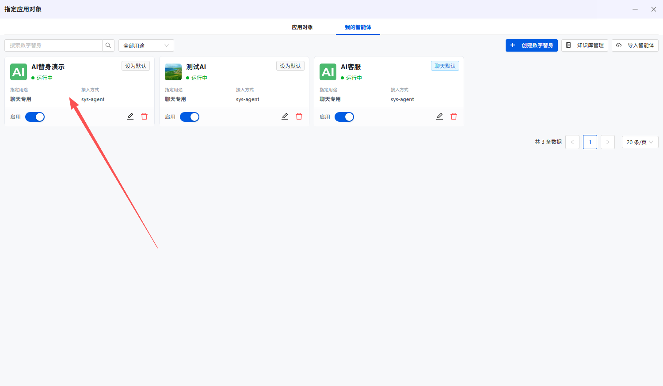Screen dimensions: 663x386
Task: Edit the AI替身演示 card
Action: 130,116
